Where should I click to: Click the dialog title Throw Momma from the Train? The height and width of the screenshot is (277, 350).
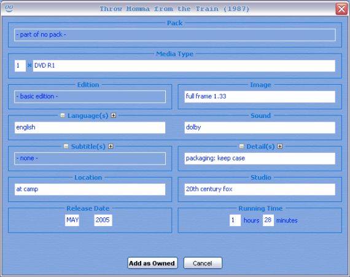[174, 9]
